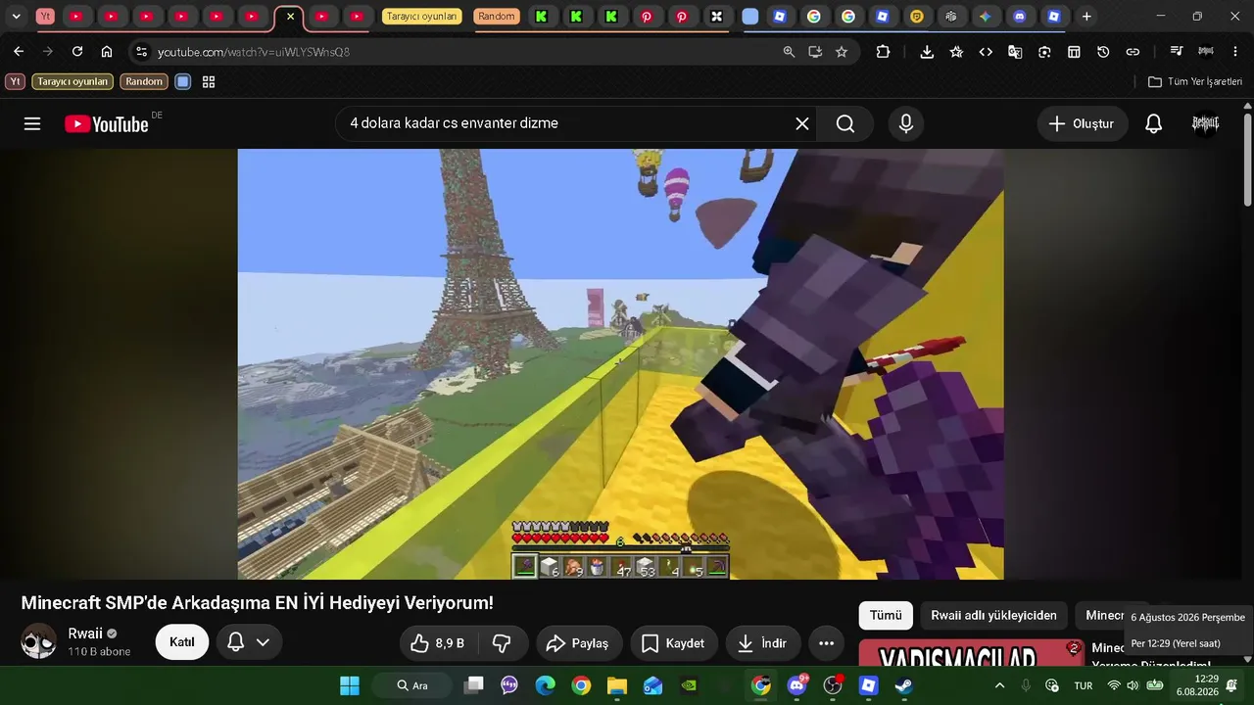
Task: Open Tarayıcı oyunları bookmarks bar folder
Action: pos(72,82)
